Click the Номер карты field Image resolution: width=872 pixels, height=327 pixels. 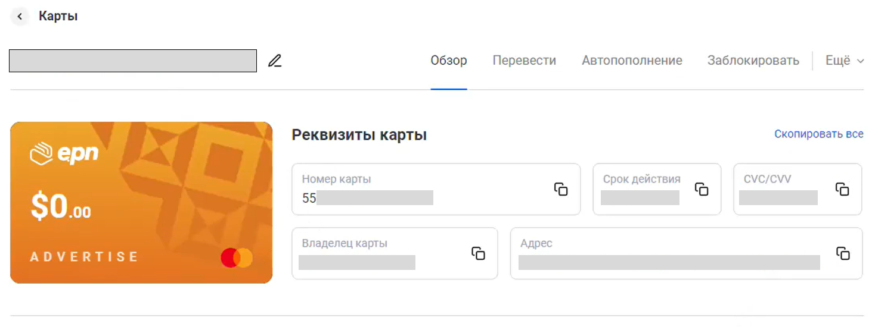[436, 189]
